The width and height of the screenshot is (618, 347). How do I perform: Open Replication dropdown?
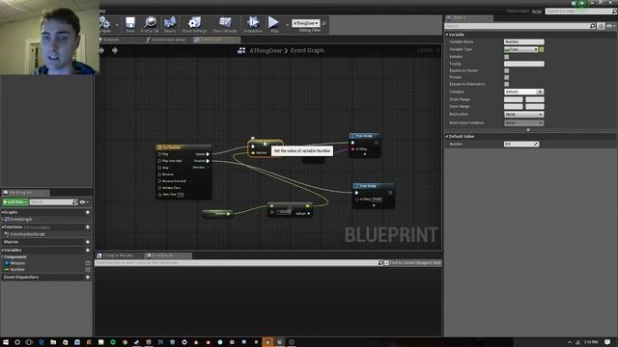click(x=523, y=114)
